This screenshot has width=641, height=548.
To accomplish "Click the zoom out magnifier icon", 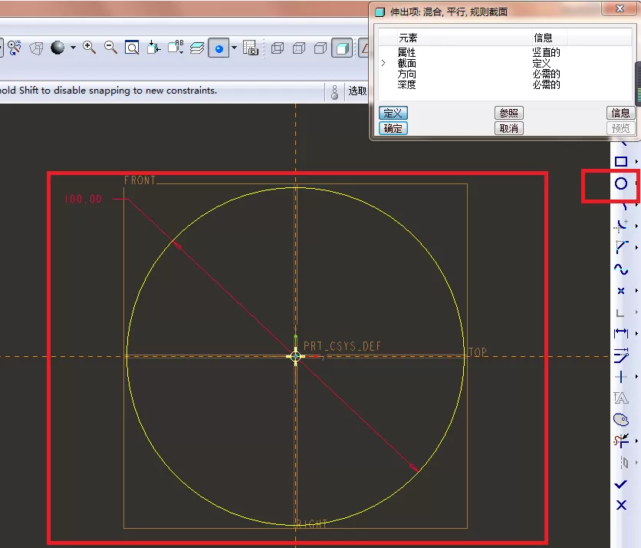I will [x=110, y=48].
